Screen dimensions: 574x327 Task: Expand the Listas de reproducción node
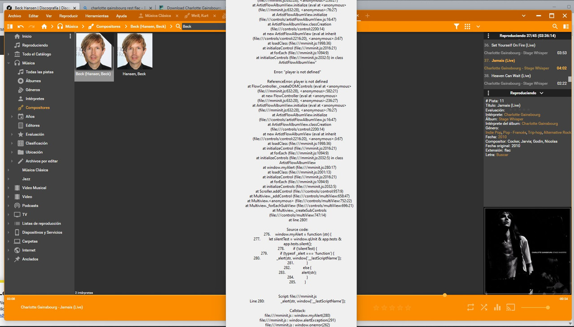(x=9, y=223)
